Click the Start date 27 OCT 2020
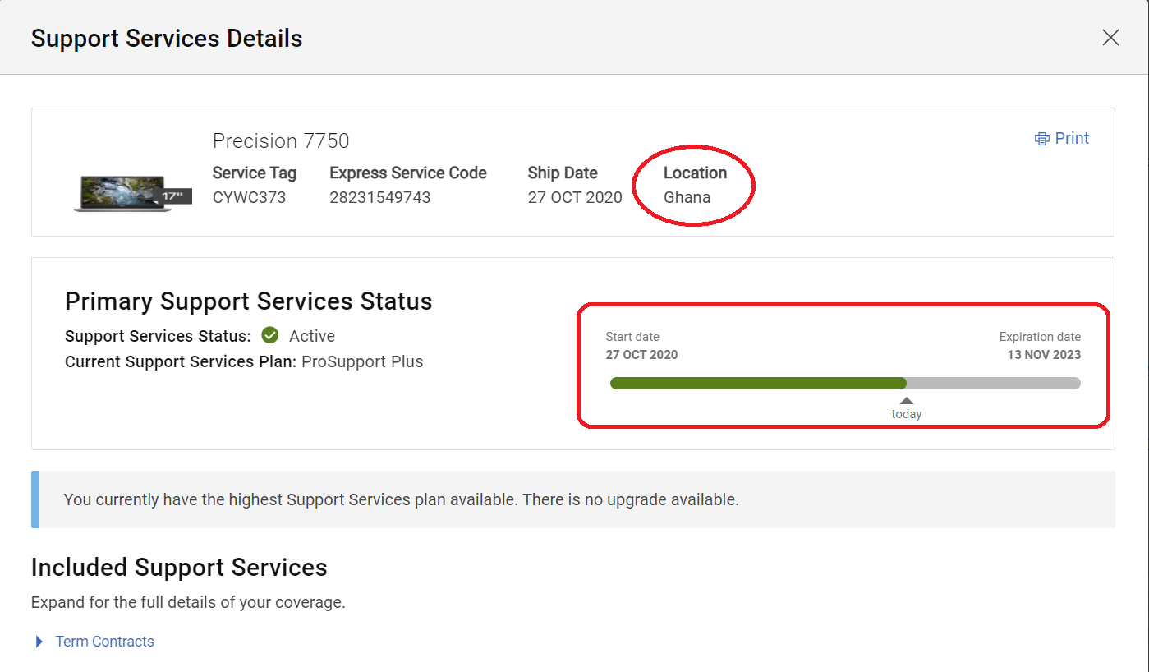 [x=641, y=355]
